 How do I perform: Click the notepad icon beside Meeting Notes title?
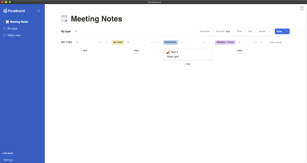click(64, 19)
